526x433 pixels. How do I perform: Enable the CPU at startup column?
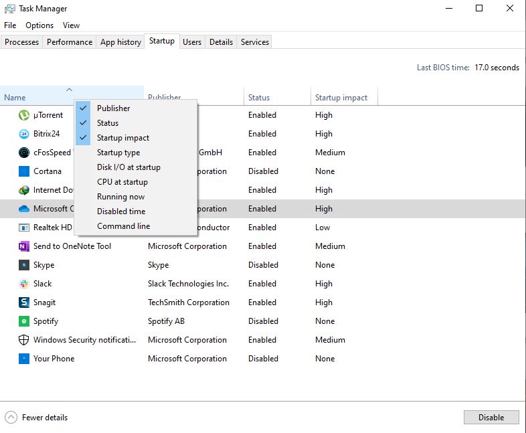[x=136, y=182]
